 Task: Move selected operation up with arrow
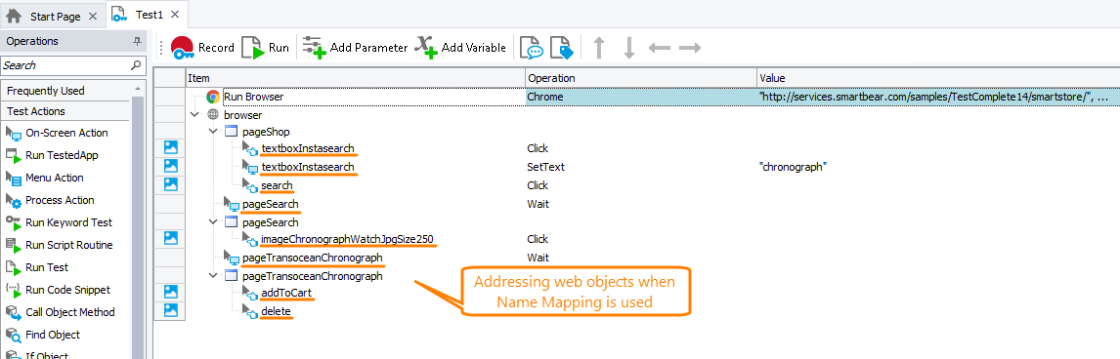point(599,48)
